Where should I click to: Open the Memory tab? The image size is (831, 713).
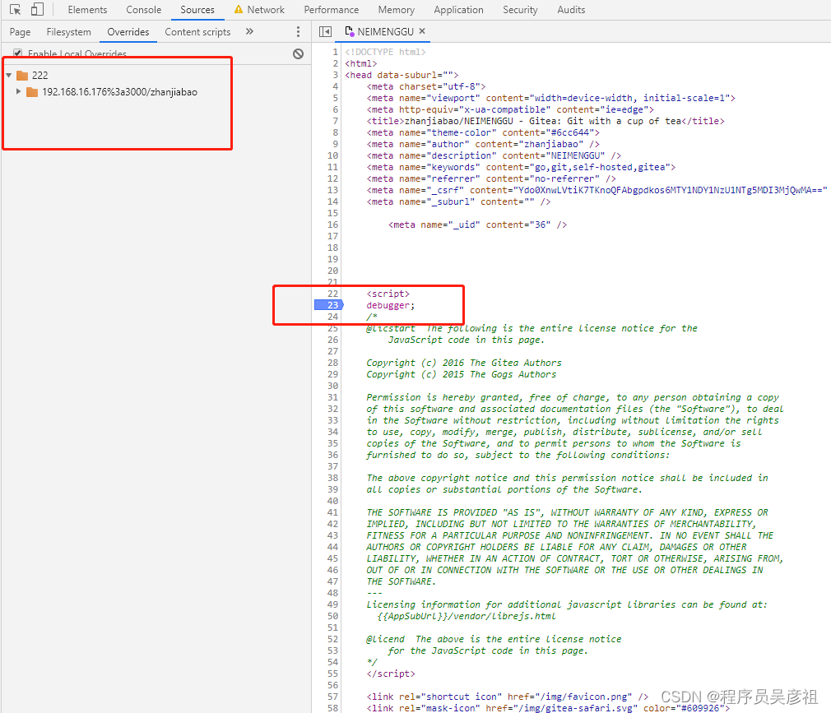tap(396, 10)
